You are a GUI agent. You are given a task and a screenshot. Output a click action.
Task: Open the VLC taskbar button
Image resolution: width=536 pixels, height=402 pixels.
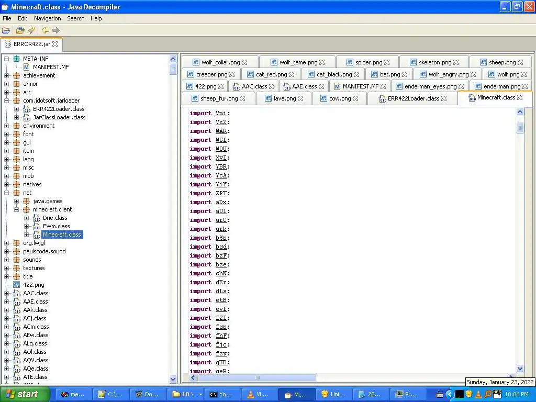(x=259, y=395)
